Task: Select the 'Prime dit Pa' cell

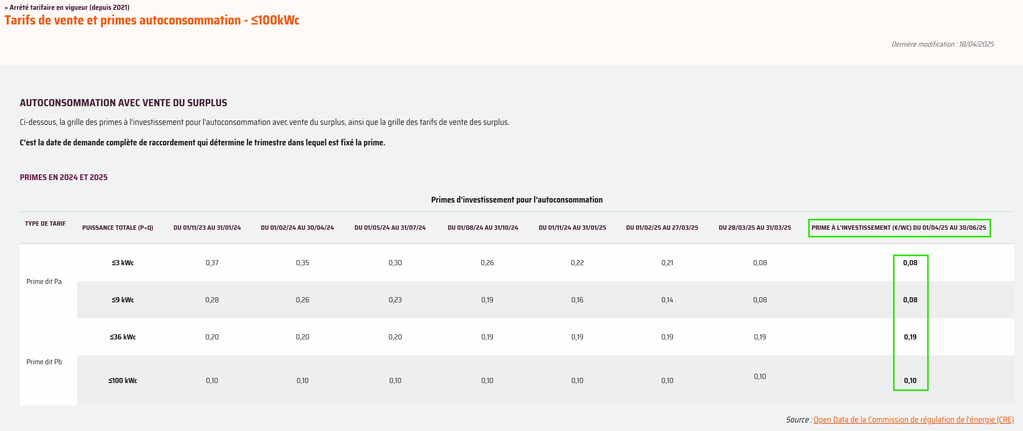Action: [44, 281]
